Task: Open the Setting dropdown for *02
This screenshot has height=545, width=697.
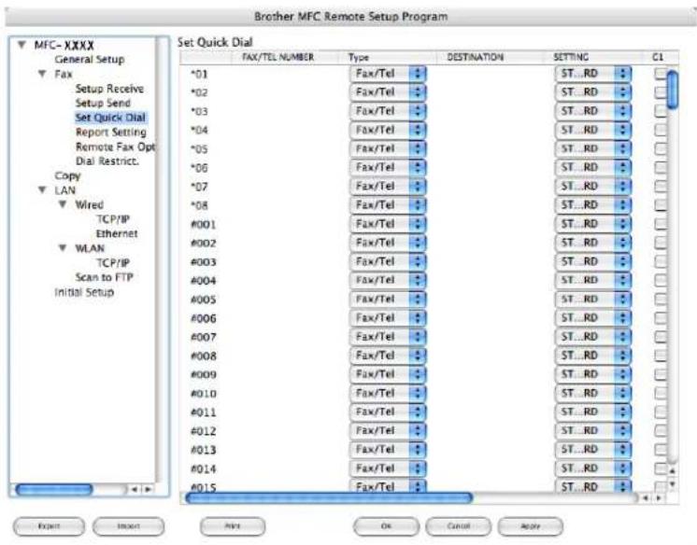Action: pyautogui.click(x=593, y=92)
